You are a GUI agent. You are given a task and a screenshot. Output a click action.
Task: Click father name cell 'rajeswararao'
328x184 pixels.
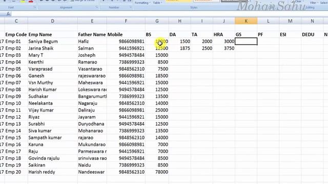click(x=92, y=76)
